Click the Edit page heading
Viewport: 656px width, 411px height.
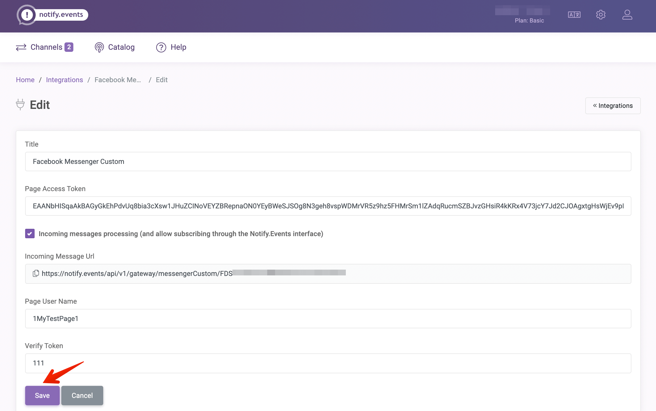click(40, 105)
